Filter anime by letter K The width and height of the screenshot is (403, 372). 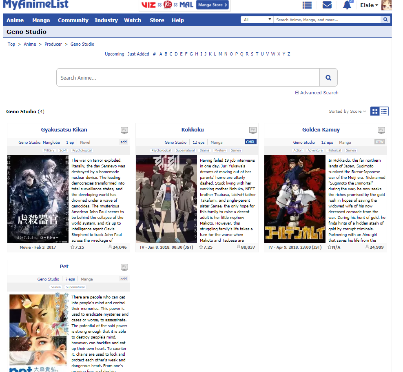[x=210, y=54]
